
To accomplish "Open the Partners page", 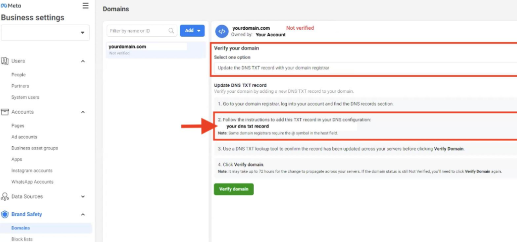I will (x=20, y=86).
